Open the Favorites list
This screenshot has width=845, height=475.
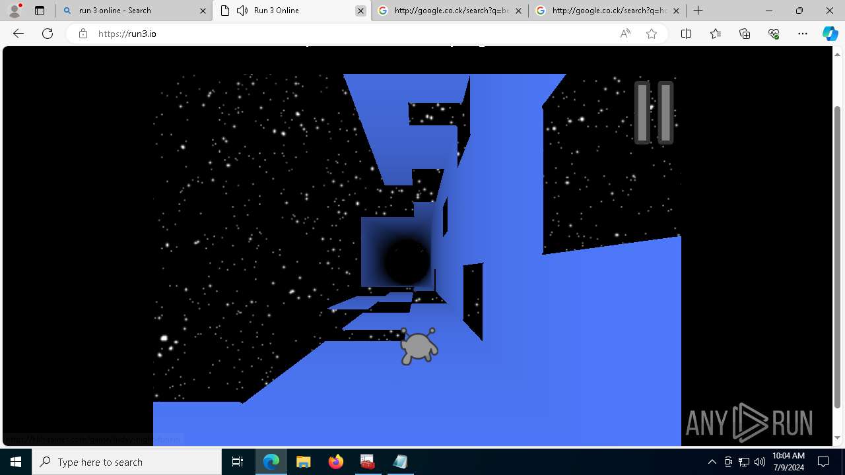pos(716,34)
